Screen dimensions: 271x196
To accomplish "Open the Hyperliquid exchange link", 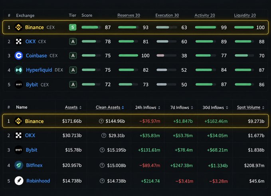I will pos(39,70).
